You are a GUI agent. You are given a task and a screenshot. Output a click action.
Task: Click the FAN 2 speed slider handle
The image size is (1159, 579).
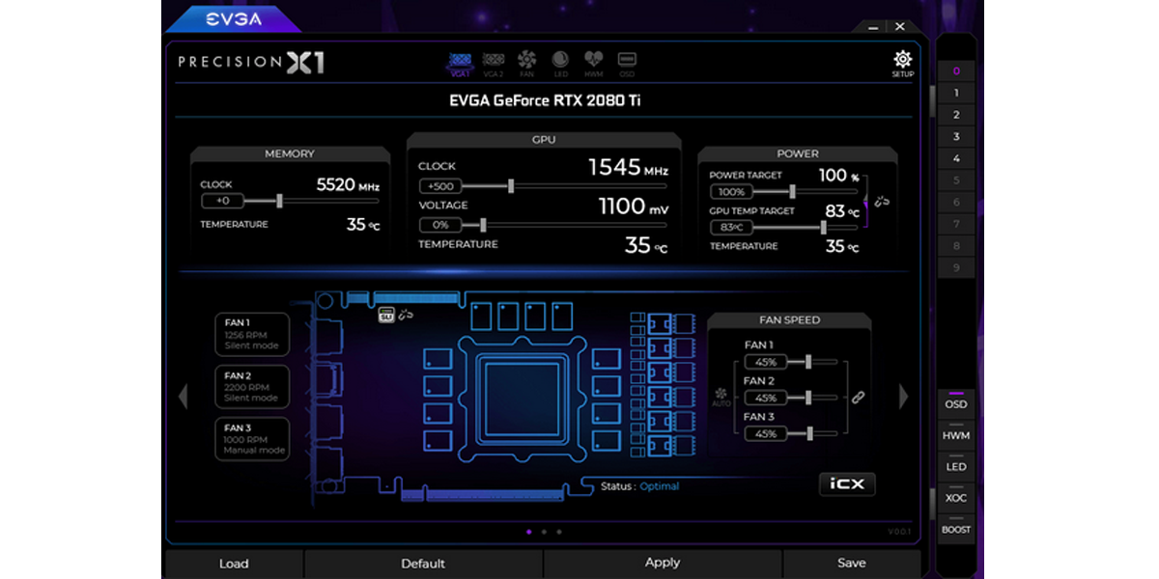808,398
